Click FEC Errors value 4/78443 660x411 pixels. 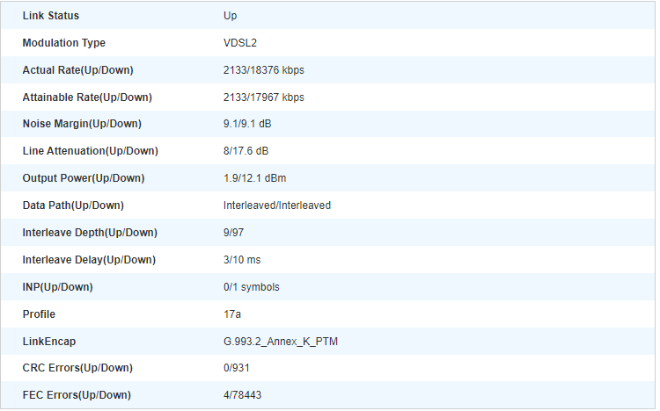(242, 395)
